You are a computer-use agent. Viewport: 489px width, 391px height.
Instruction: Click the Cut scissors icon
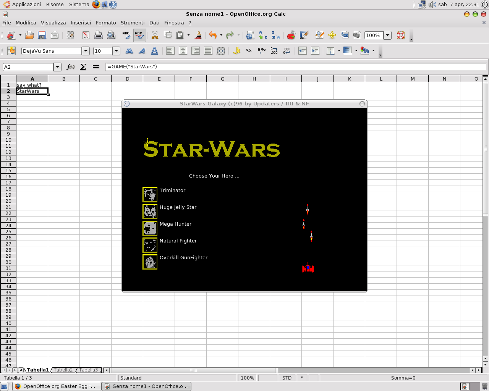point(155,36)
